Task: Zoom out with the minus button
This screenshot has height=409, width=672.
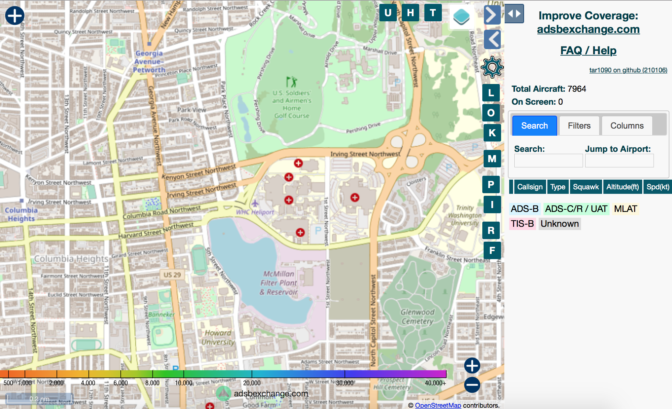Action: (472, 385)
